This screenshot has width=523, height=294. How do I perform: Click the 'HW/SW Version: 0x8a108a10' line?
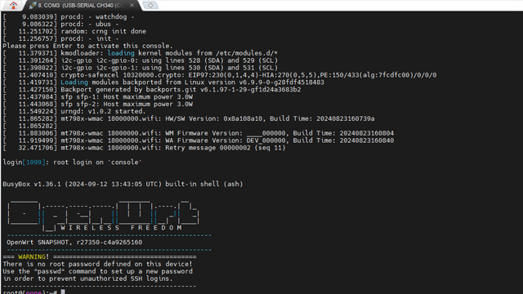[189, 118]
